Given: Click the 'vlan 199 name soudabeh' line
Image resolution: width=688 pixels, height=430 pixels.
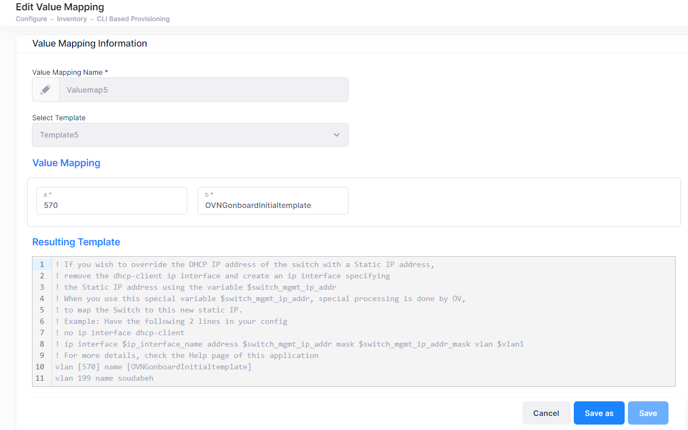Looking at the screenshot, I should [x=104, y=379].
